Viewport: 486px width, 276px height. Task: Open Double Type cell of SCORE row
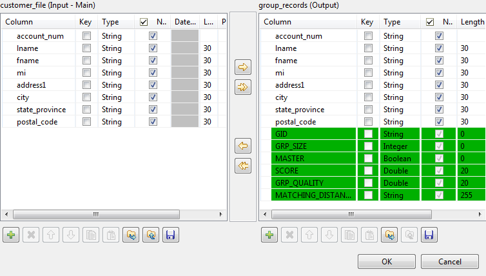pos(400,170)
